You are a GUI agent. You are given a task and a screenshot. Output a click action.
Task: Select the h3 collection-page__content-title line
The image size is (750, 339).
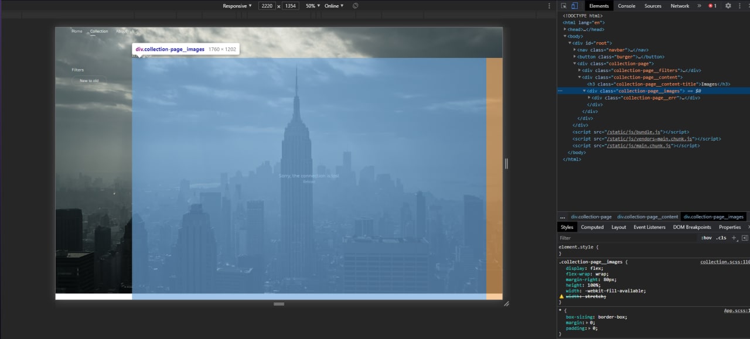tap(659, 84)
